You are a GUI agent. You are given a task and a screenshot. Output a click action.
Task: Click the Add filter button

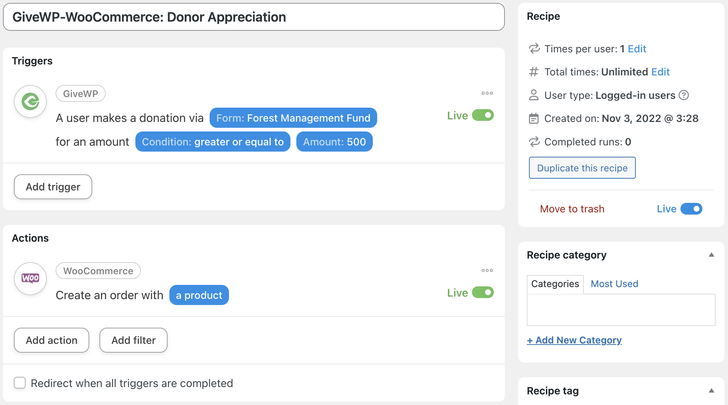coord(134,340)
